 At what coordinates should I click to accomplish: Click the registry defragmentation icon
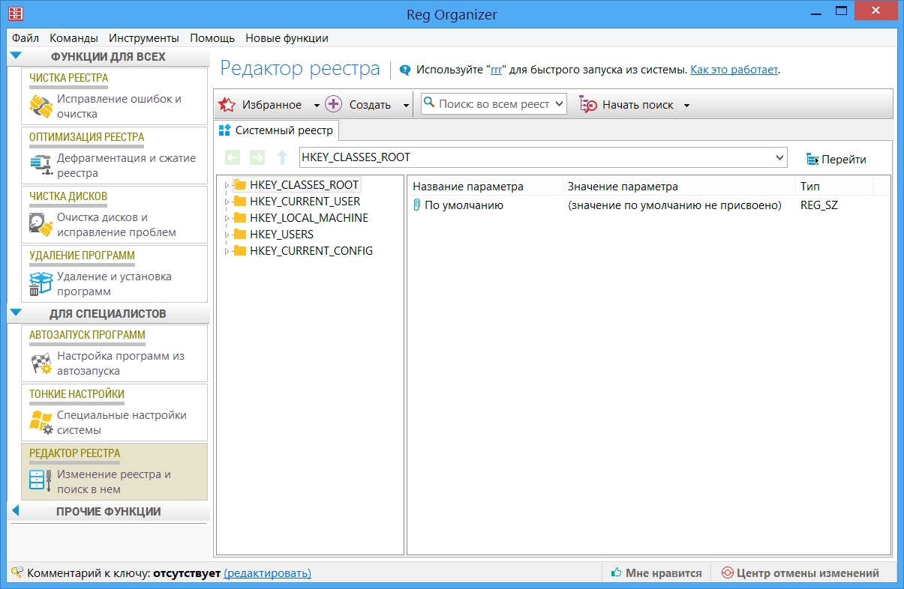41,166
